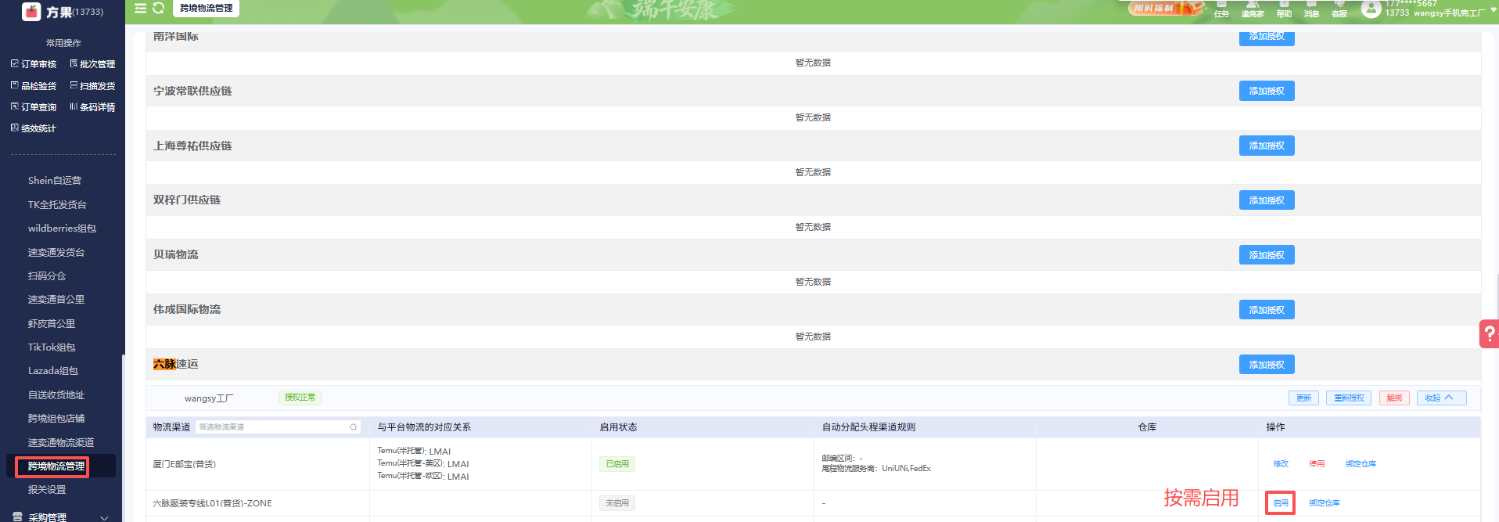Viewport: 1499px width, 522px height.
Task: Open 速卖通物流渠道 in the sidebar
Action: click(61, 443)
